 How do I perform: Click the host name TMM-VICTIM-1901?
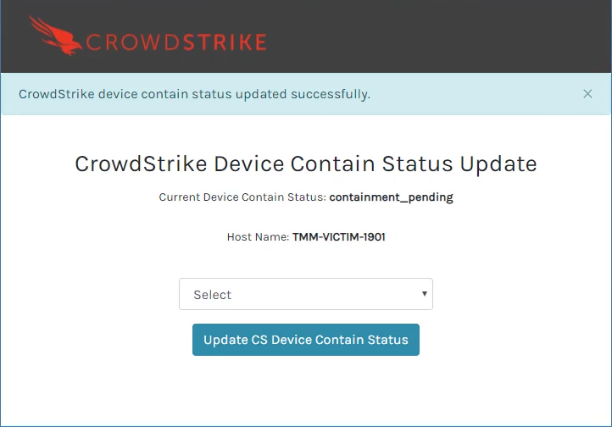pos(339,237)
